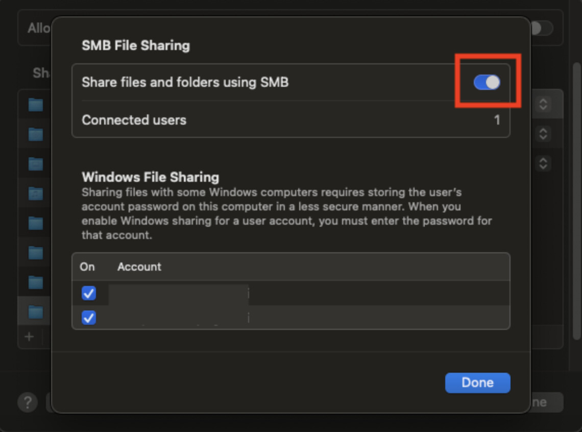Open the help question mark button
Viewport: 582px width, 432px height.
click(x=28, y=402)
